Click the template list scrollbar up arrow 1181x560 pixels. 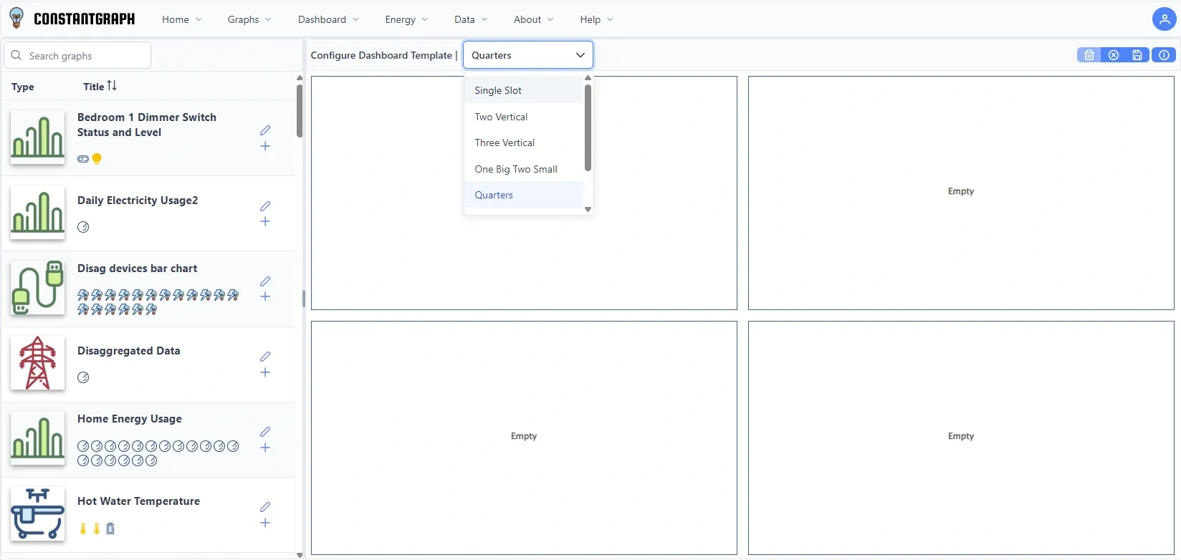coord(588,78)
